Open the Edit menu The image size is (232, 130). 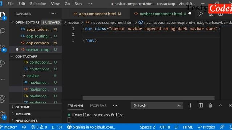pos(22,4)
